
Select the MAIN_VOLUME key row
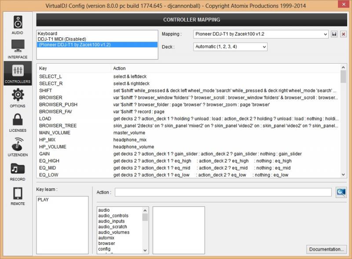(x=188, y=133)
